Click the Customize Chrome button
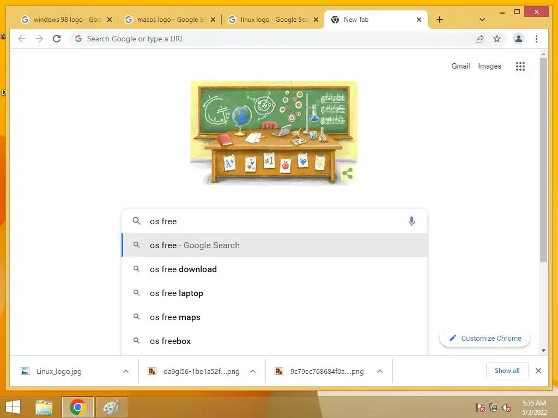Image resolution: width=558 pixels, height=418 pixels. pyautogui.click(x=484, y=338)
